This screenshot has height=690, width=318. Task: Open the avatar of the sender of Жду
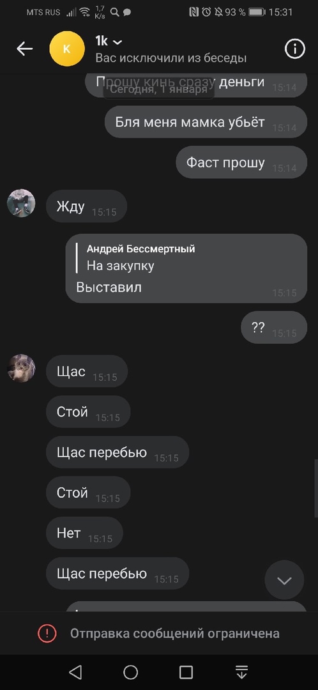pyautogui.click(x=21, y=203)
